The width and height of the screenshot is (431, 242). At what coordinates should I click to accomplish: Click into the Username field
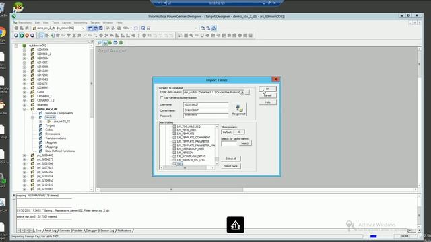click(x=205, y=105)
